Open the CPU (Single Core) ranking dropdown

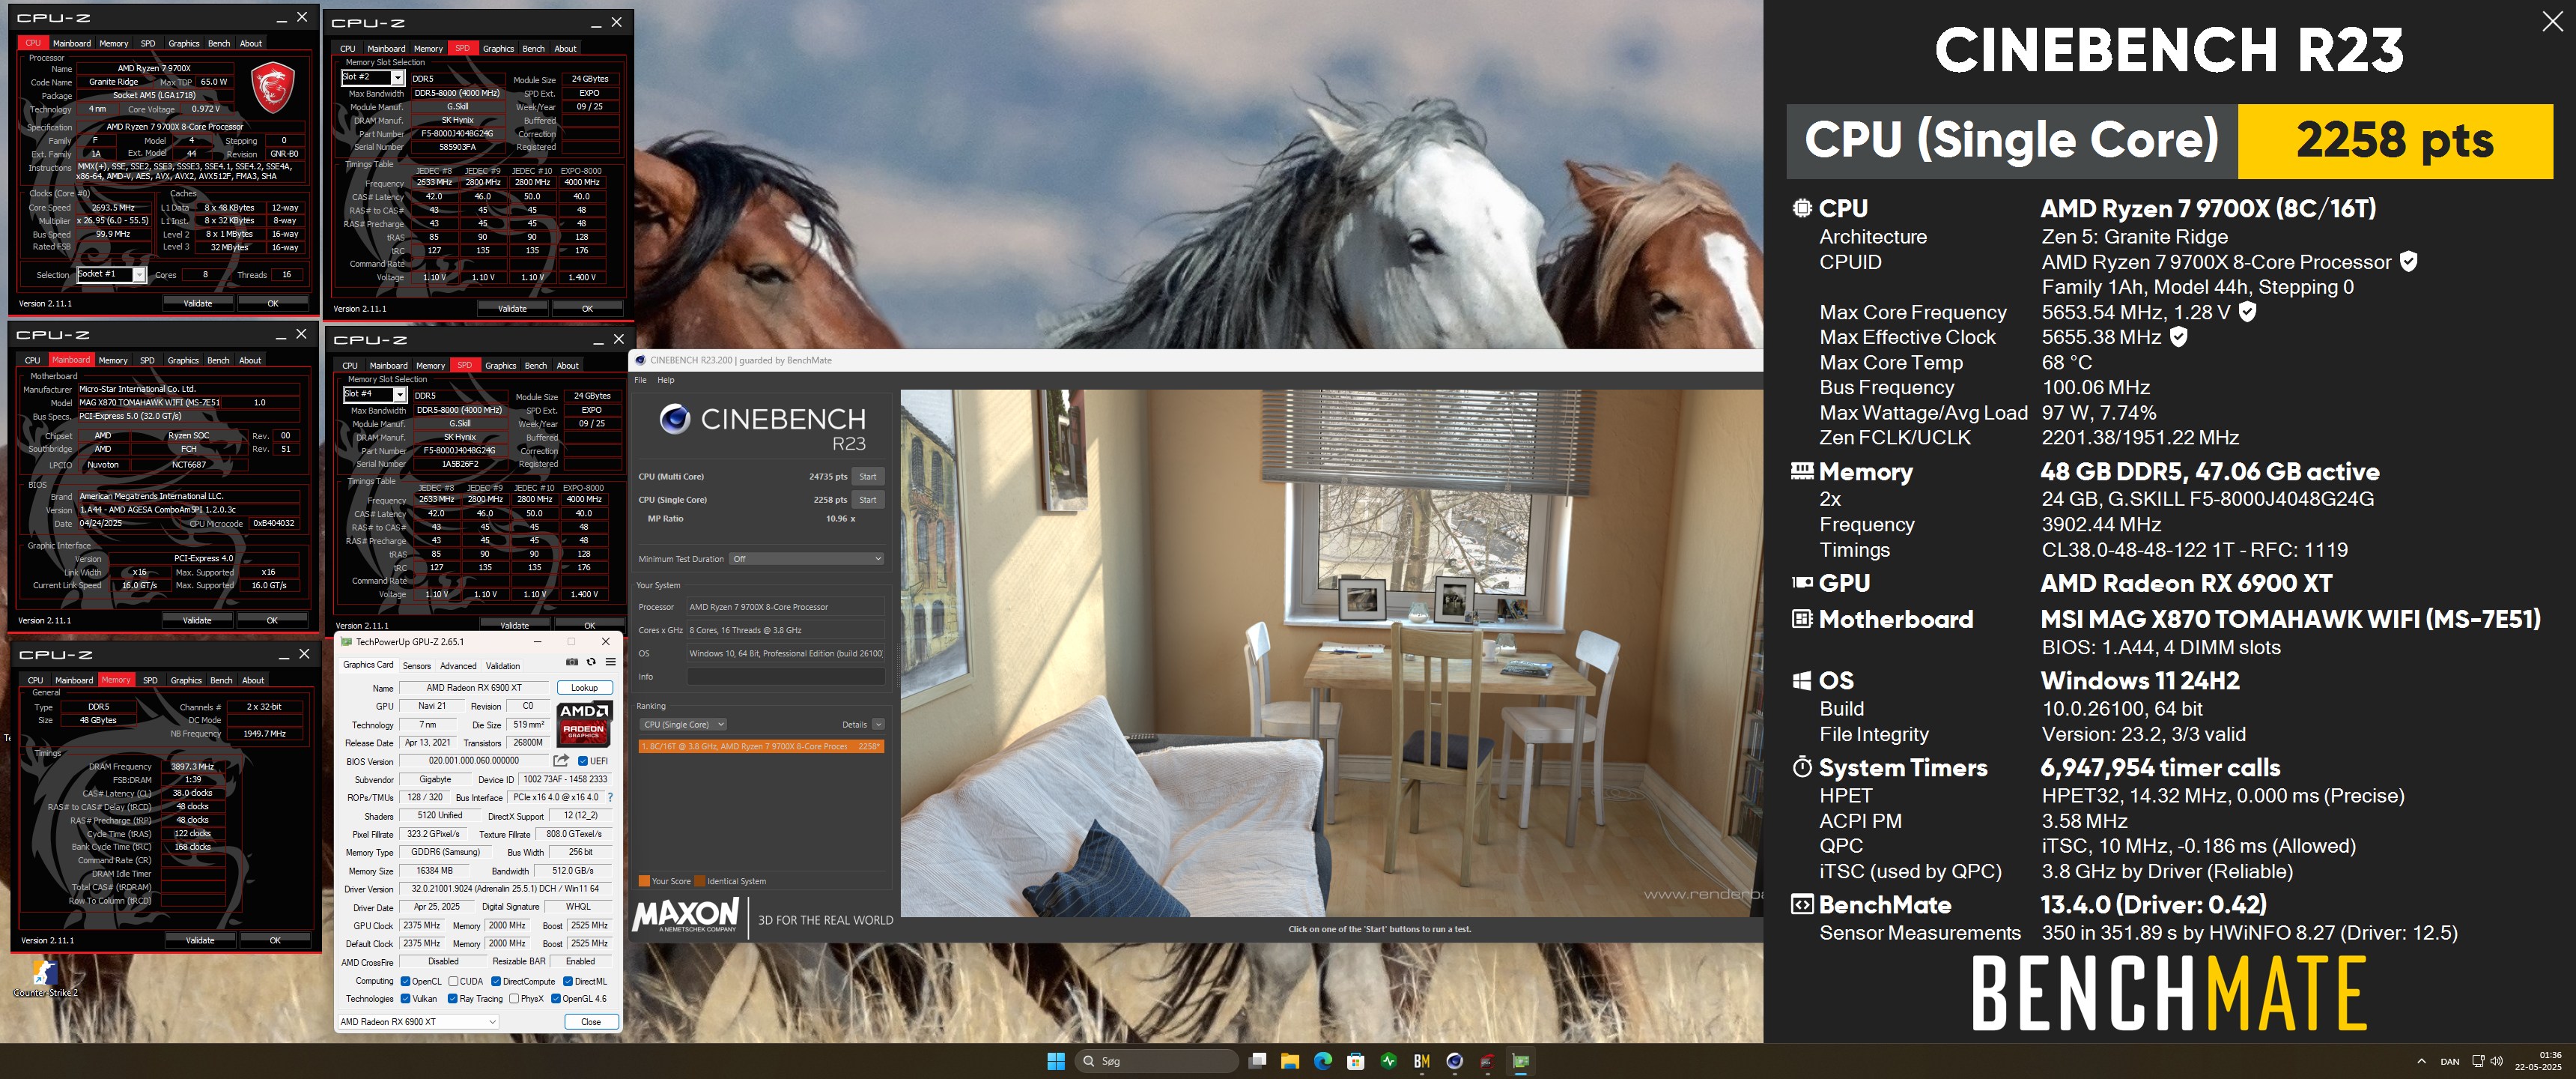click(683, 725)
